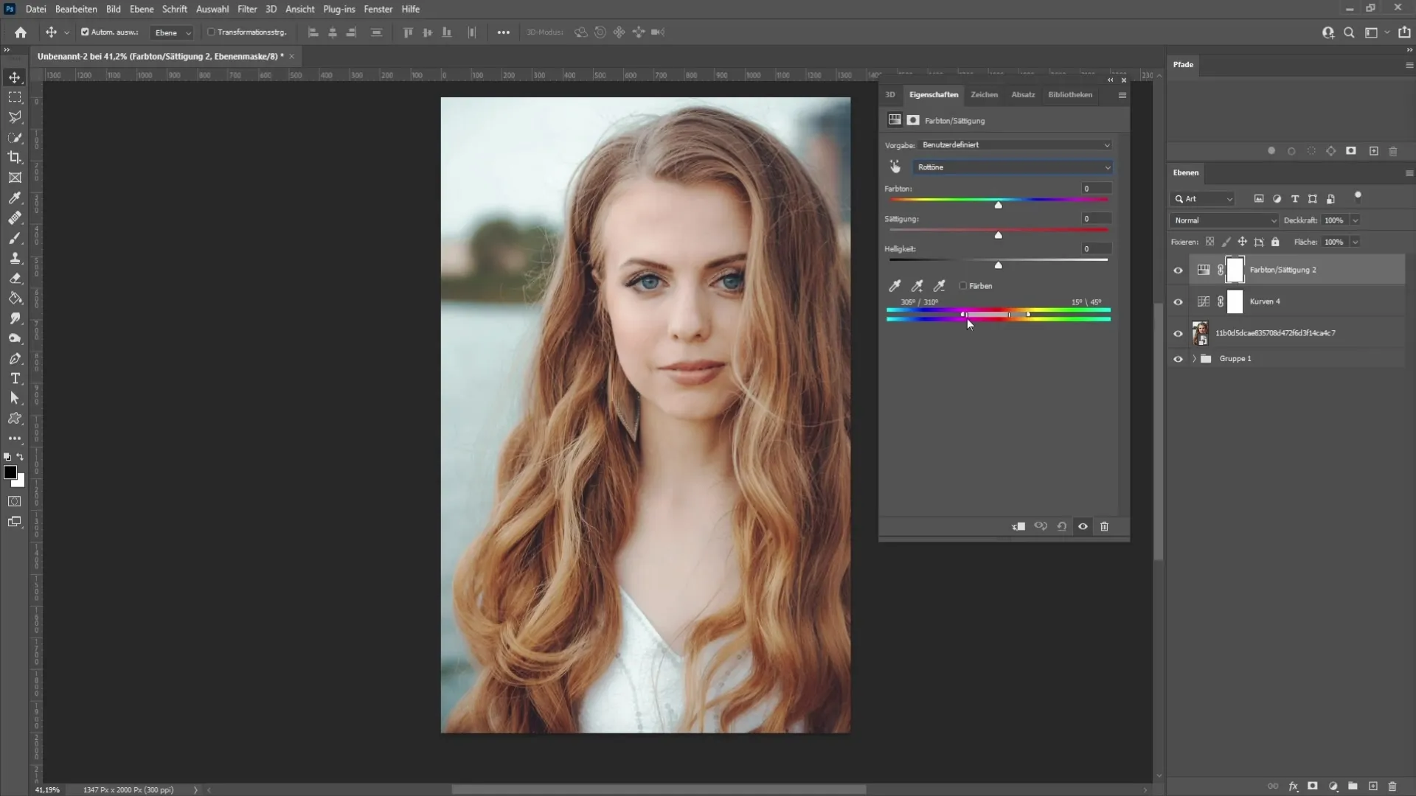Click Ebenen in top menu bar

coord(141,9)
